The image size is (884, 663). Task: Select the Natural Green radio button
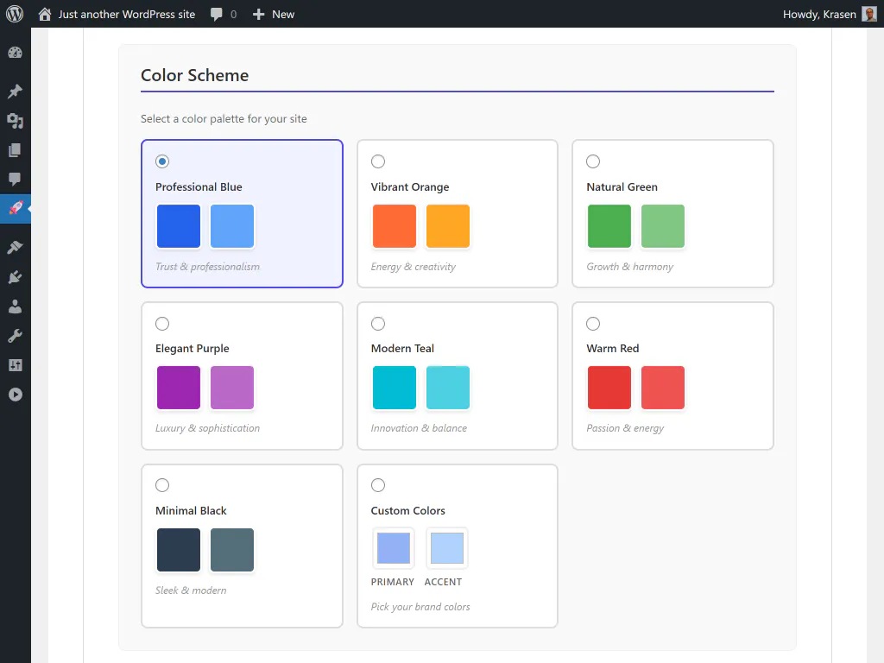tap(593, 161)
